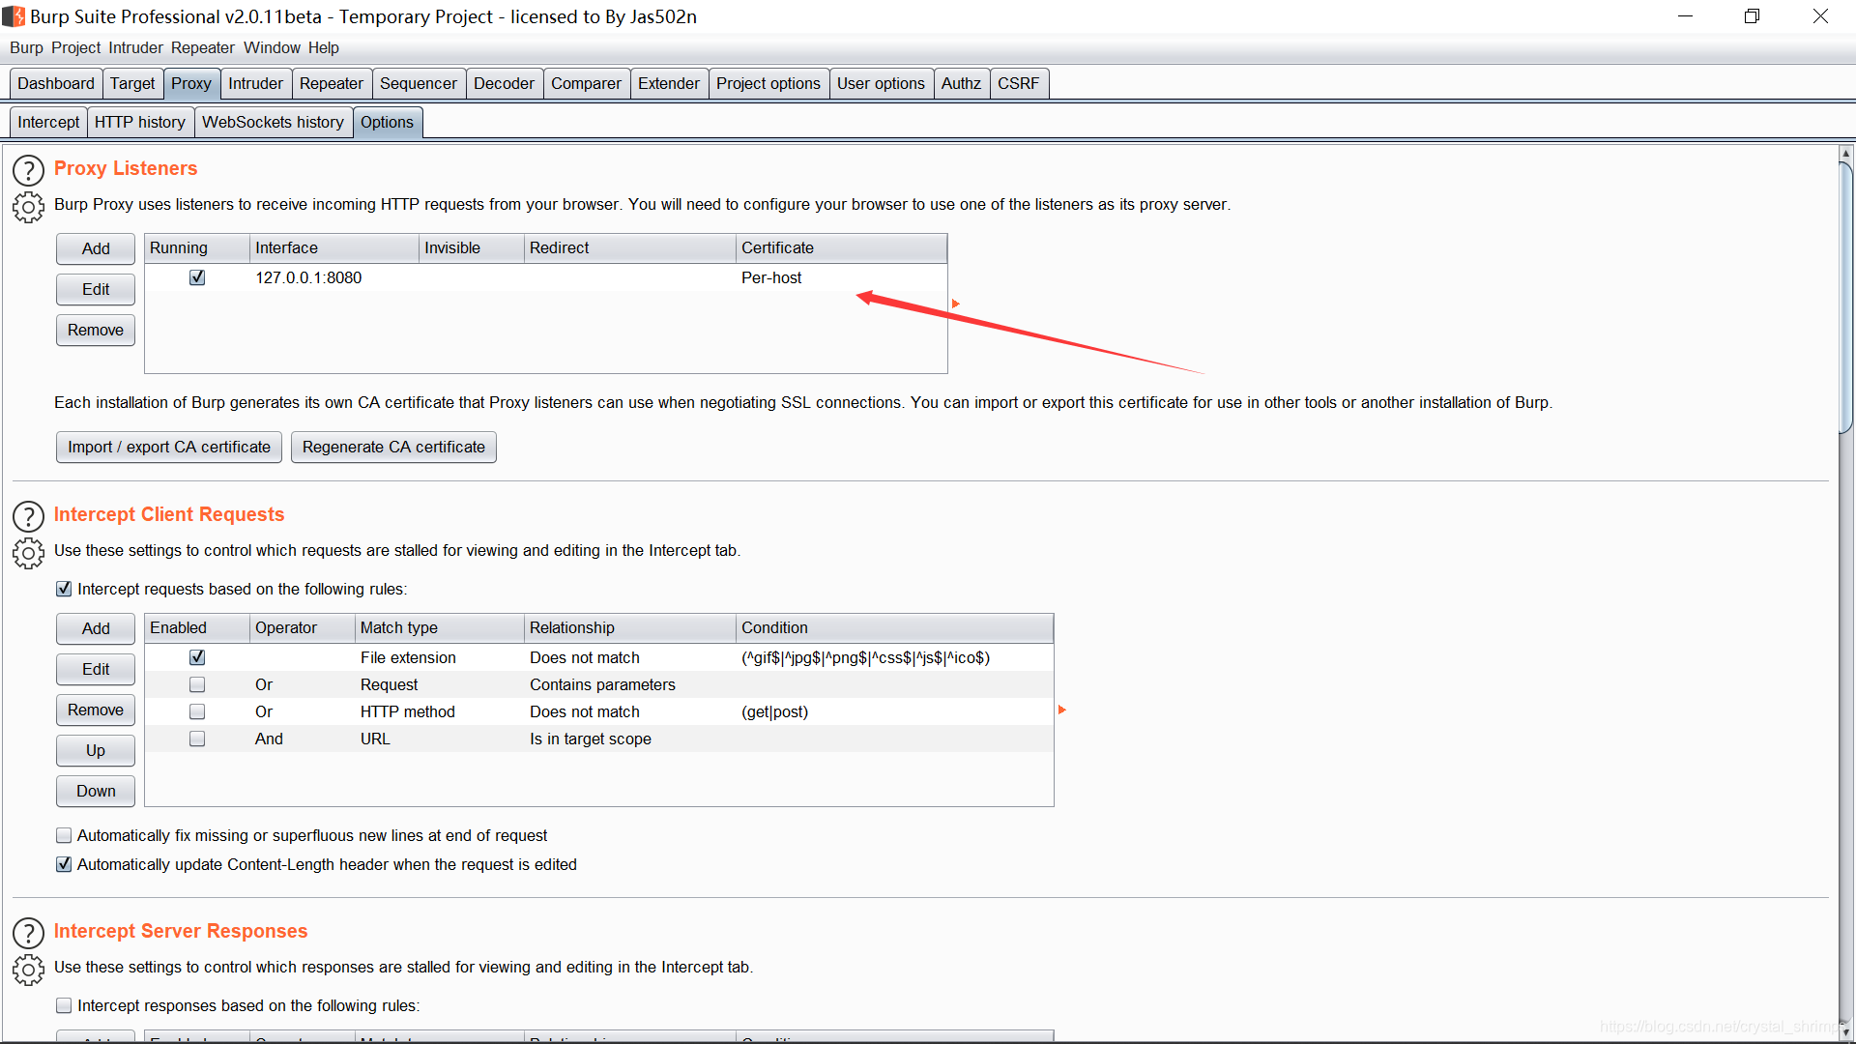Open the Repeater menu
This screenshot has width=1856, height=1044.
coord(203,47)
